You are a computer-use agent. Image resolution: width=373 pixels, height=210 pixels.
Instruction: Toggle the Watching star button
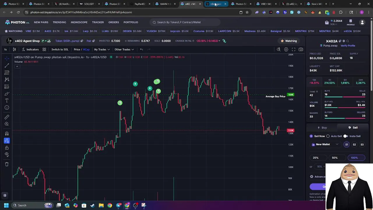tap(289, 41)
